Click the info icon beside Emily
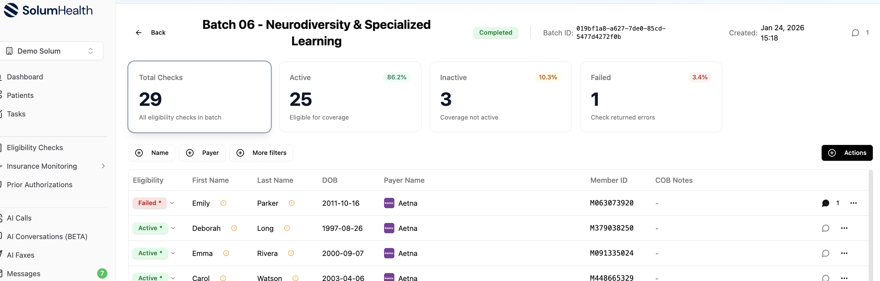This screenshot has height=281, width=880. click(223, 203)
